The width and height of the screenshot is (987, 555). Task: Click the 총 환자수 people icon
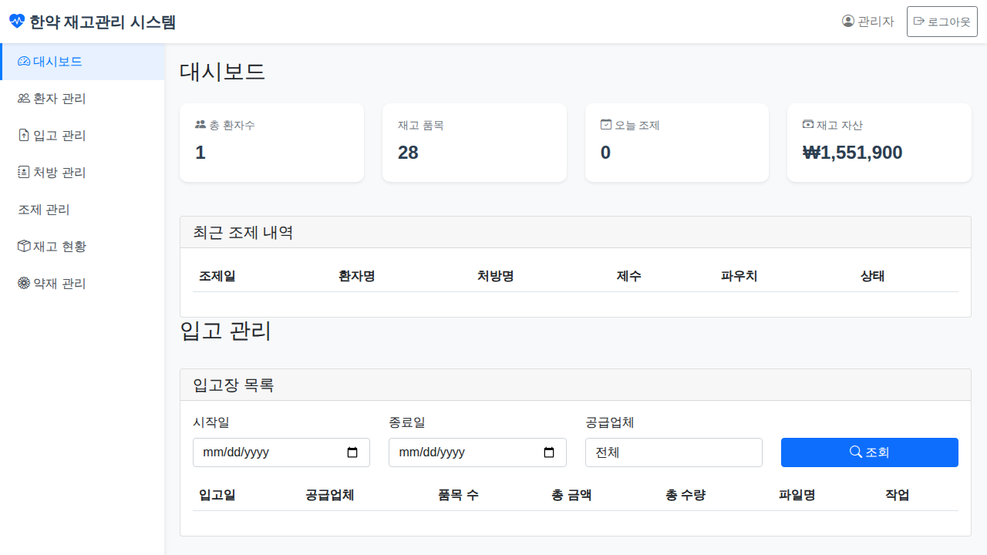coord(200,125)
